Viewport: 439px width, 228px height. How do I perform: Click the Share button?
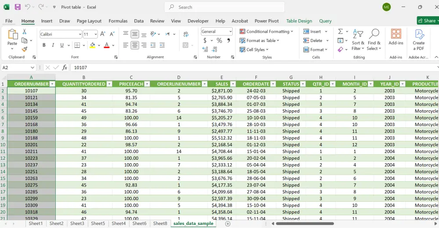(x=427, y=21)
